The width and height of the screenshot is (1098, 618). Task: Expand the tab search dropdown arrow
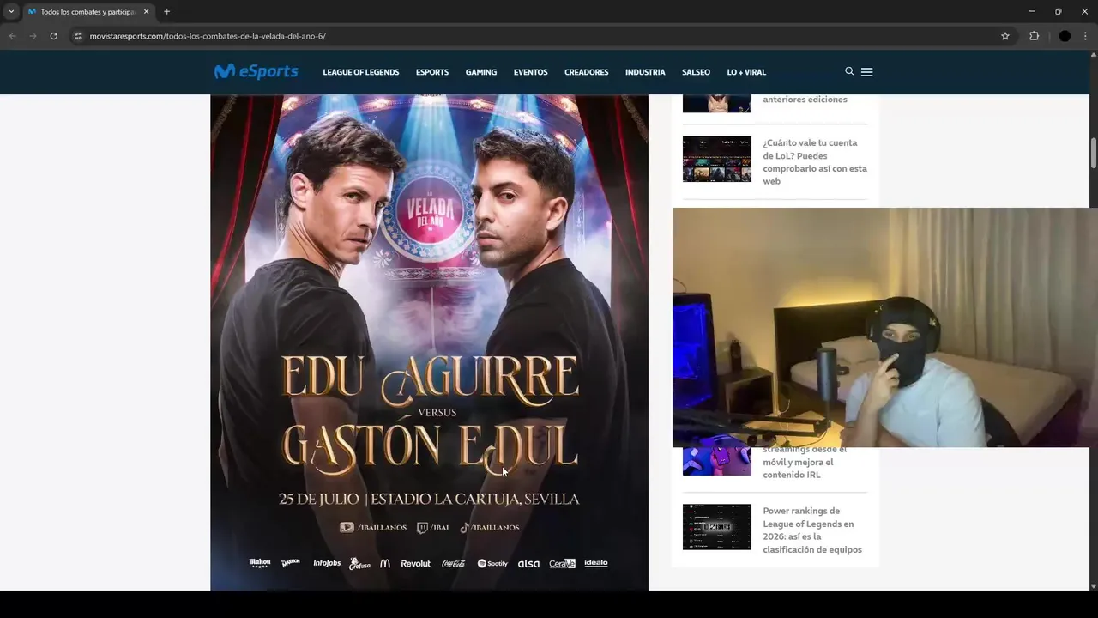(x=11, y=12)
